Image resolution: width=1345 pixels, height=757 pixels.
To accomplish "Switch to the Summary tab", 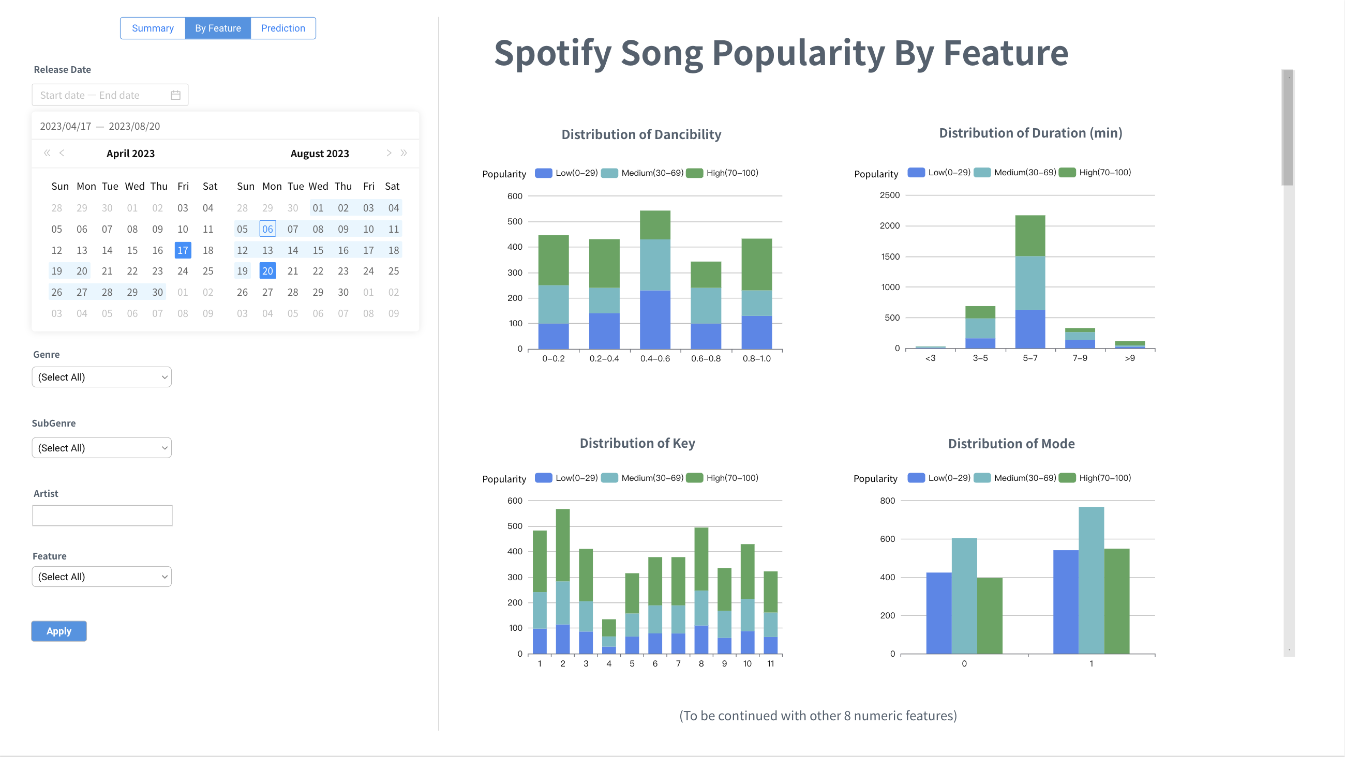I will [x=153, y=28].
